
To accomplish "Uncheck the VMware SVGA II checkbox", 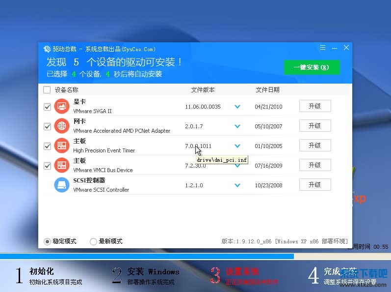I will 48,107.
